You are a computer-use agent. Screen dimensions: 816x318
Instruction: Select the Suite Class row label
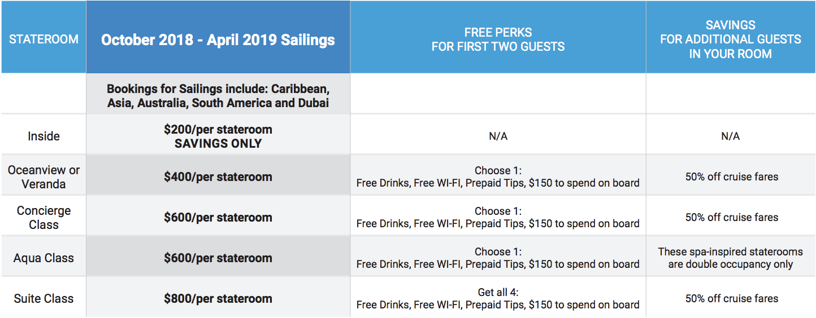(44, 298)
